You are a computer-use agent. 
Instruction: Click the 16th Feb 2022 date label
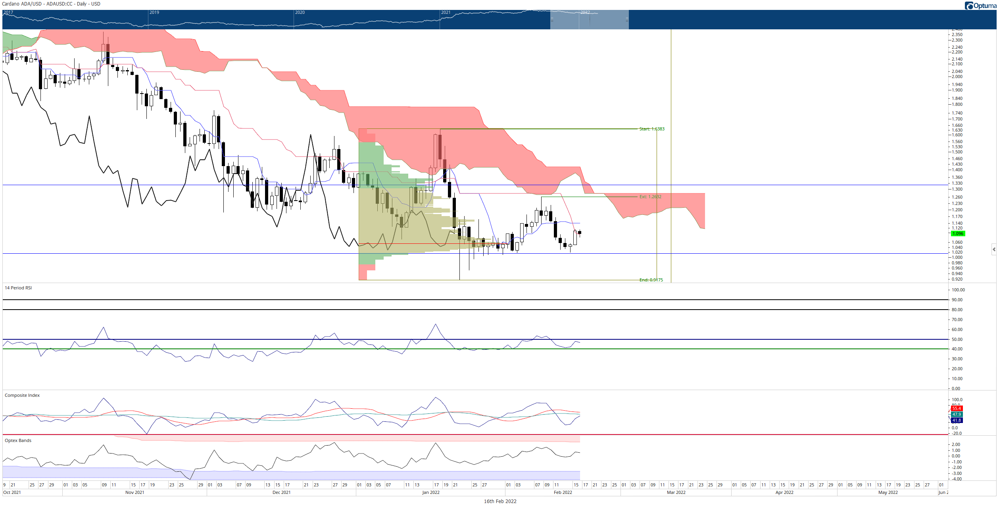tap(500, 501)
